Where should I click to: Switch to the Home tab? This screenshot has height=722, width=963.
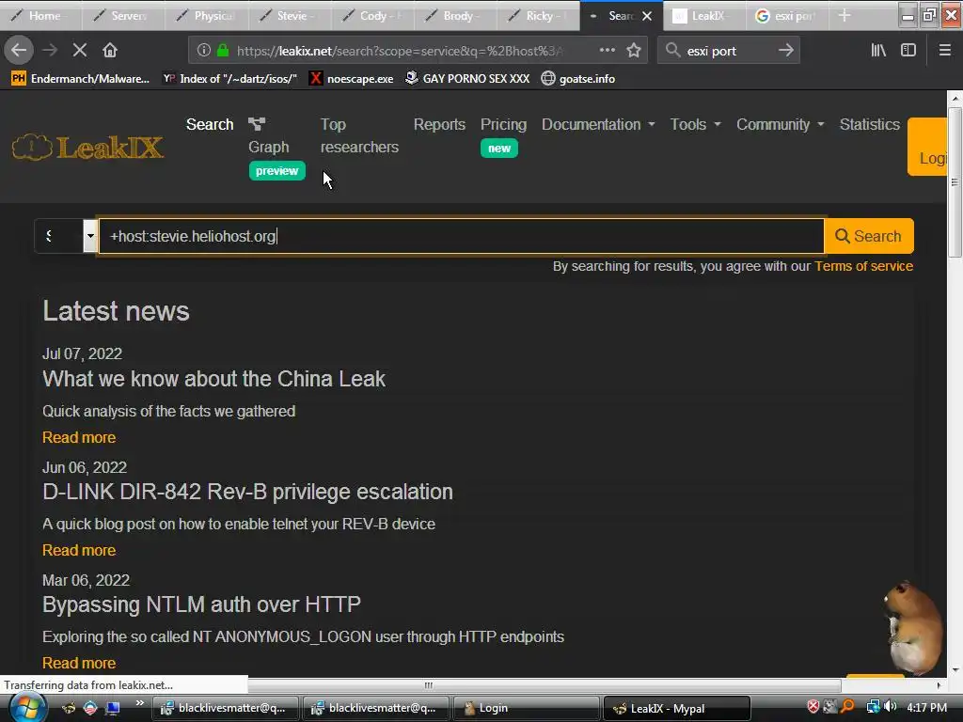pyautogui.click(x=41, y=15)
